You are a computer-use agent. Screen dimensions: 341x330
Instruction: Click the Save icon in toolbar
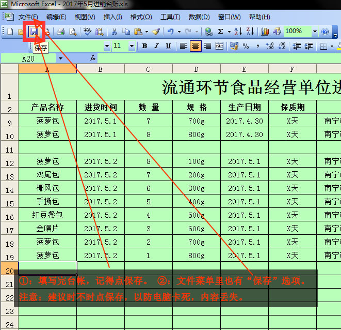[34, 32]
